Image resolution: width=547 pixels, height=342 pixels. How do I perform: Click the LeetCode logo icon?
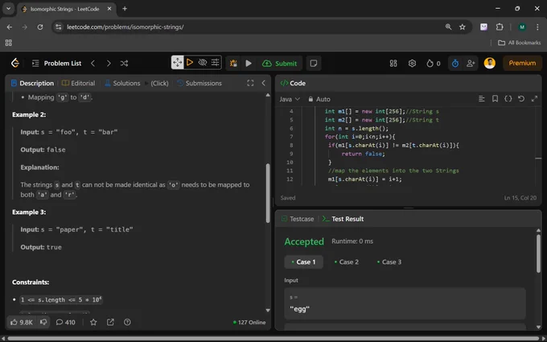click(x=15, y=63)
